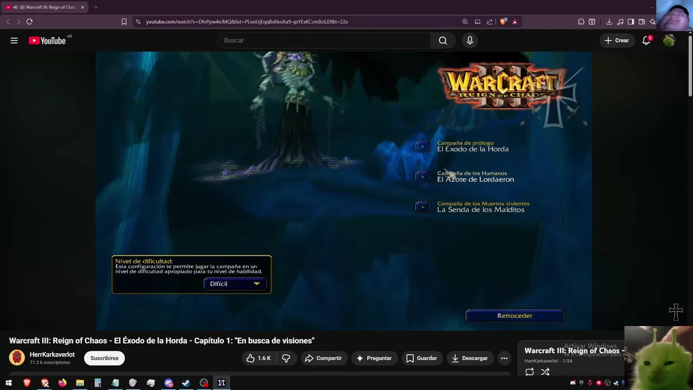Focus the Buscar search field

pos(324,41)
